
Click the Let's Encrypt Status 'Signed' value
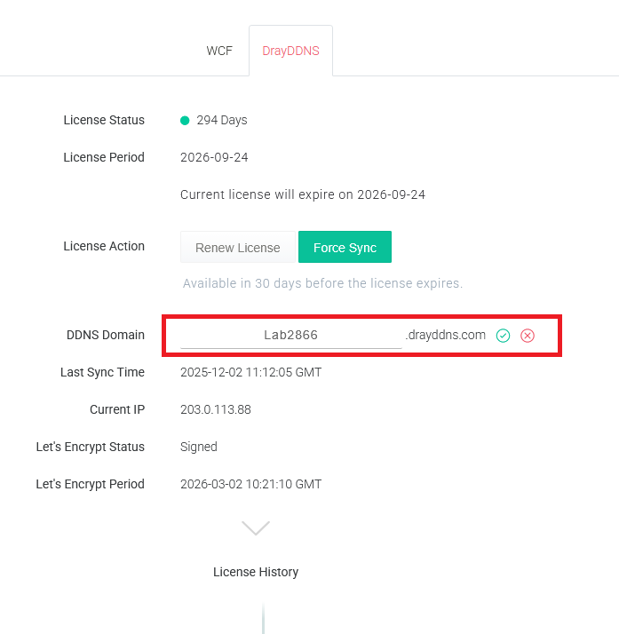click(x=199, y=447)
